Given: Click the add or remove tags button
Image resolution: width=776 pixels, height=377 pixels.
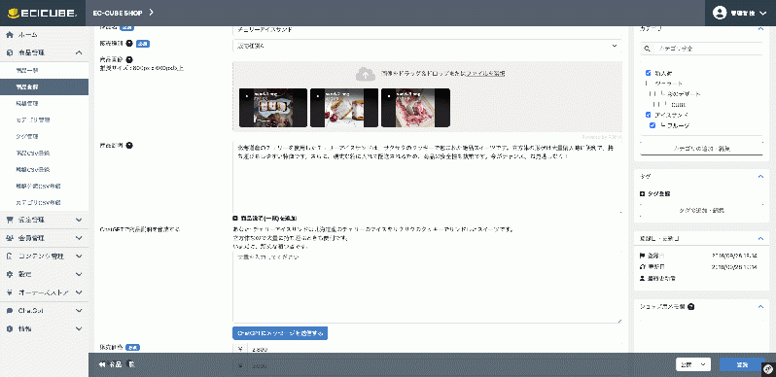Looking at the screenshot, I should [x=701, y=210].
